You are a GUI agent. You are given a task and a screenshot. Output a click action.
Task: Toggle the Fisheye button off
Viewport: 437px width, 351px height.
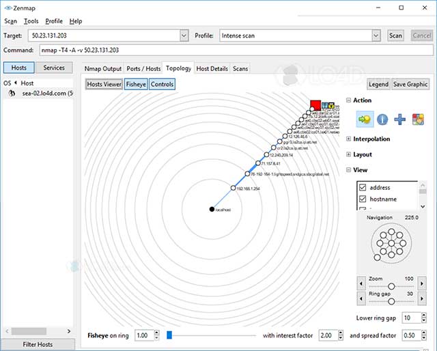[x=135, y=84]
